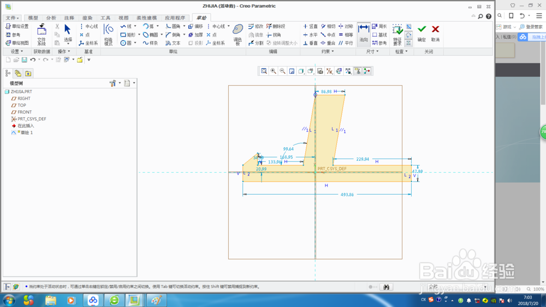Apply the 相切 tangent constraint
Screen dimensions: 546x307
328,26
